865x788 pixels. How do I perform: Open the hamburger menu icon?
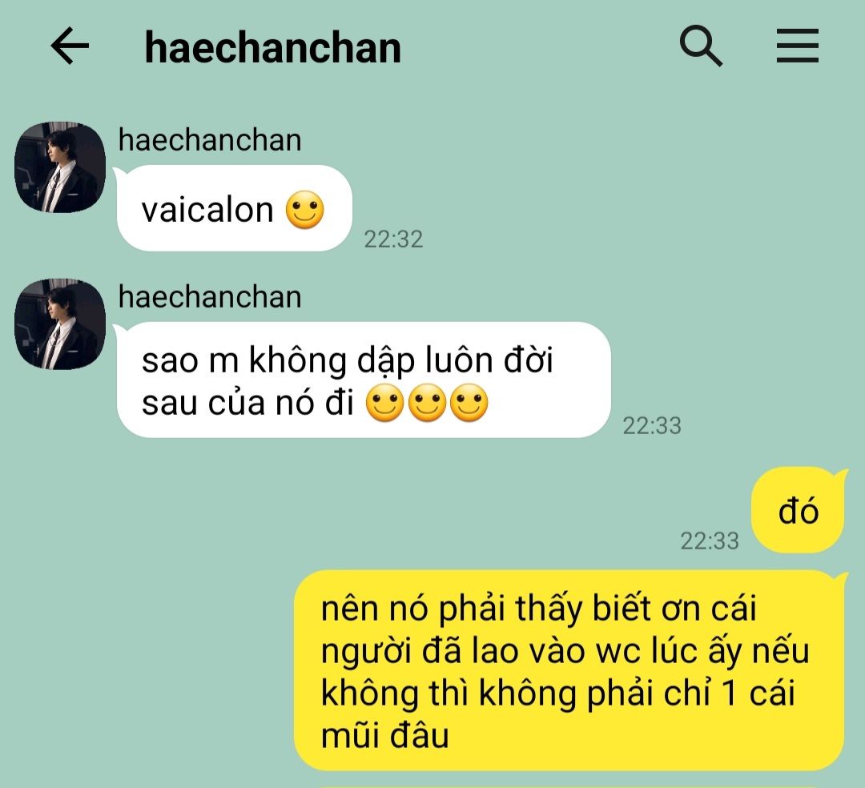tap(797, 46)
